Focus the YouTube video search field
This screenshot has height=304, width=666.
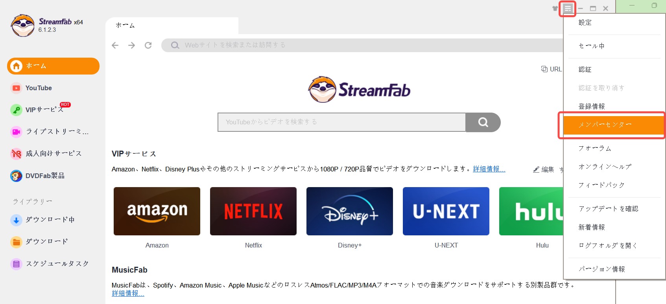pos(341,122)
